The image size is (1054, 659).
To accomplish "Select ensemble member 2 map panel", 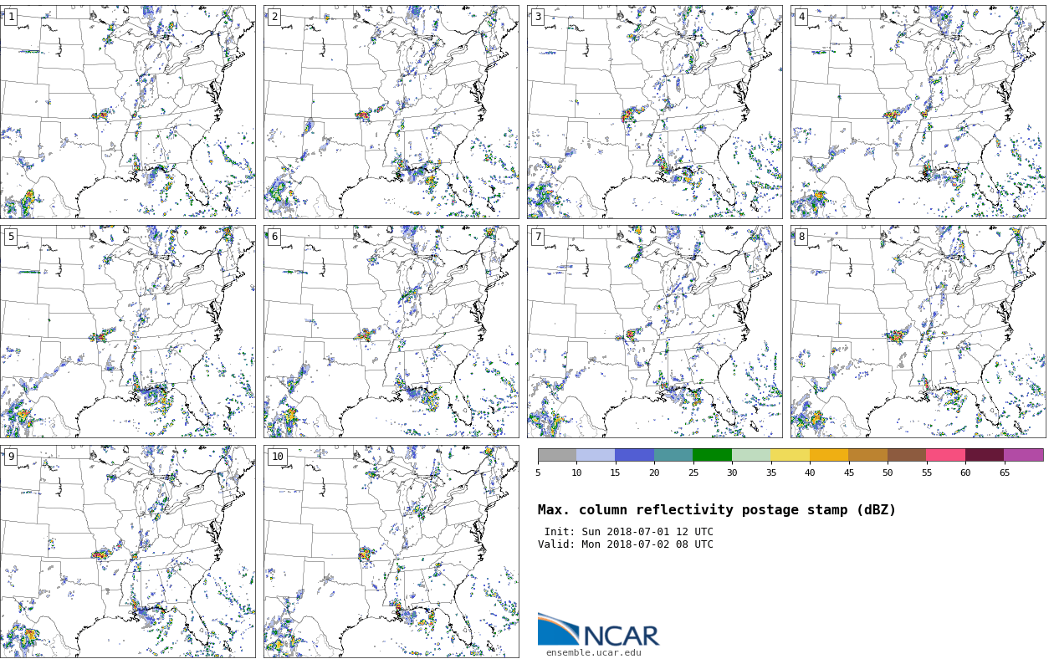I will [x=391, y=112].
